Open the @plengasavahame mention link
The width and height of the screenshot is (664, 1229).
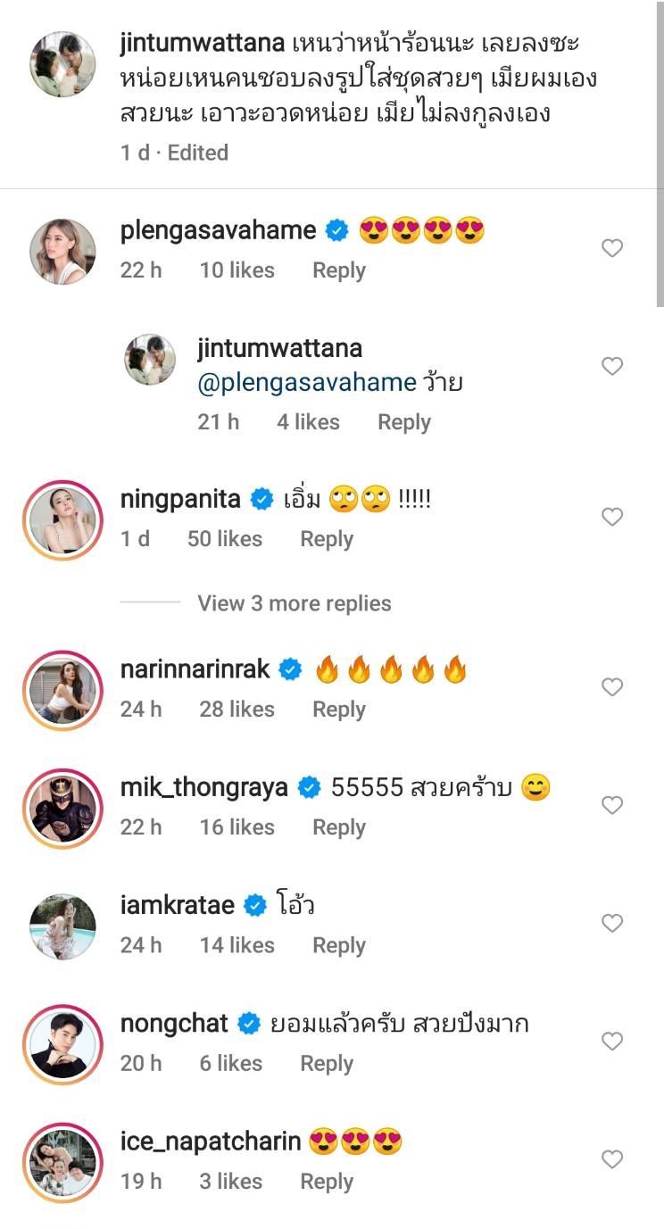tap(307, 383)
